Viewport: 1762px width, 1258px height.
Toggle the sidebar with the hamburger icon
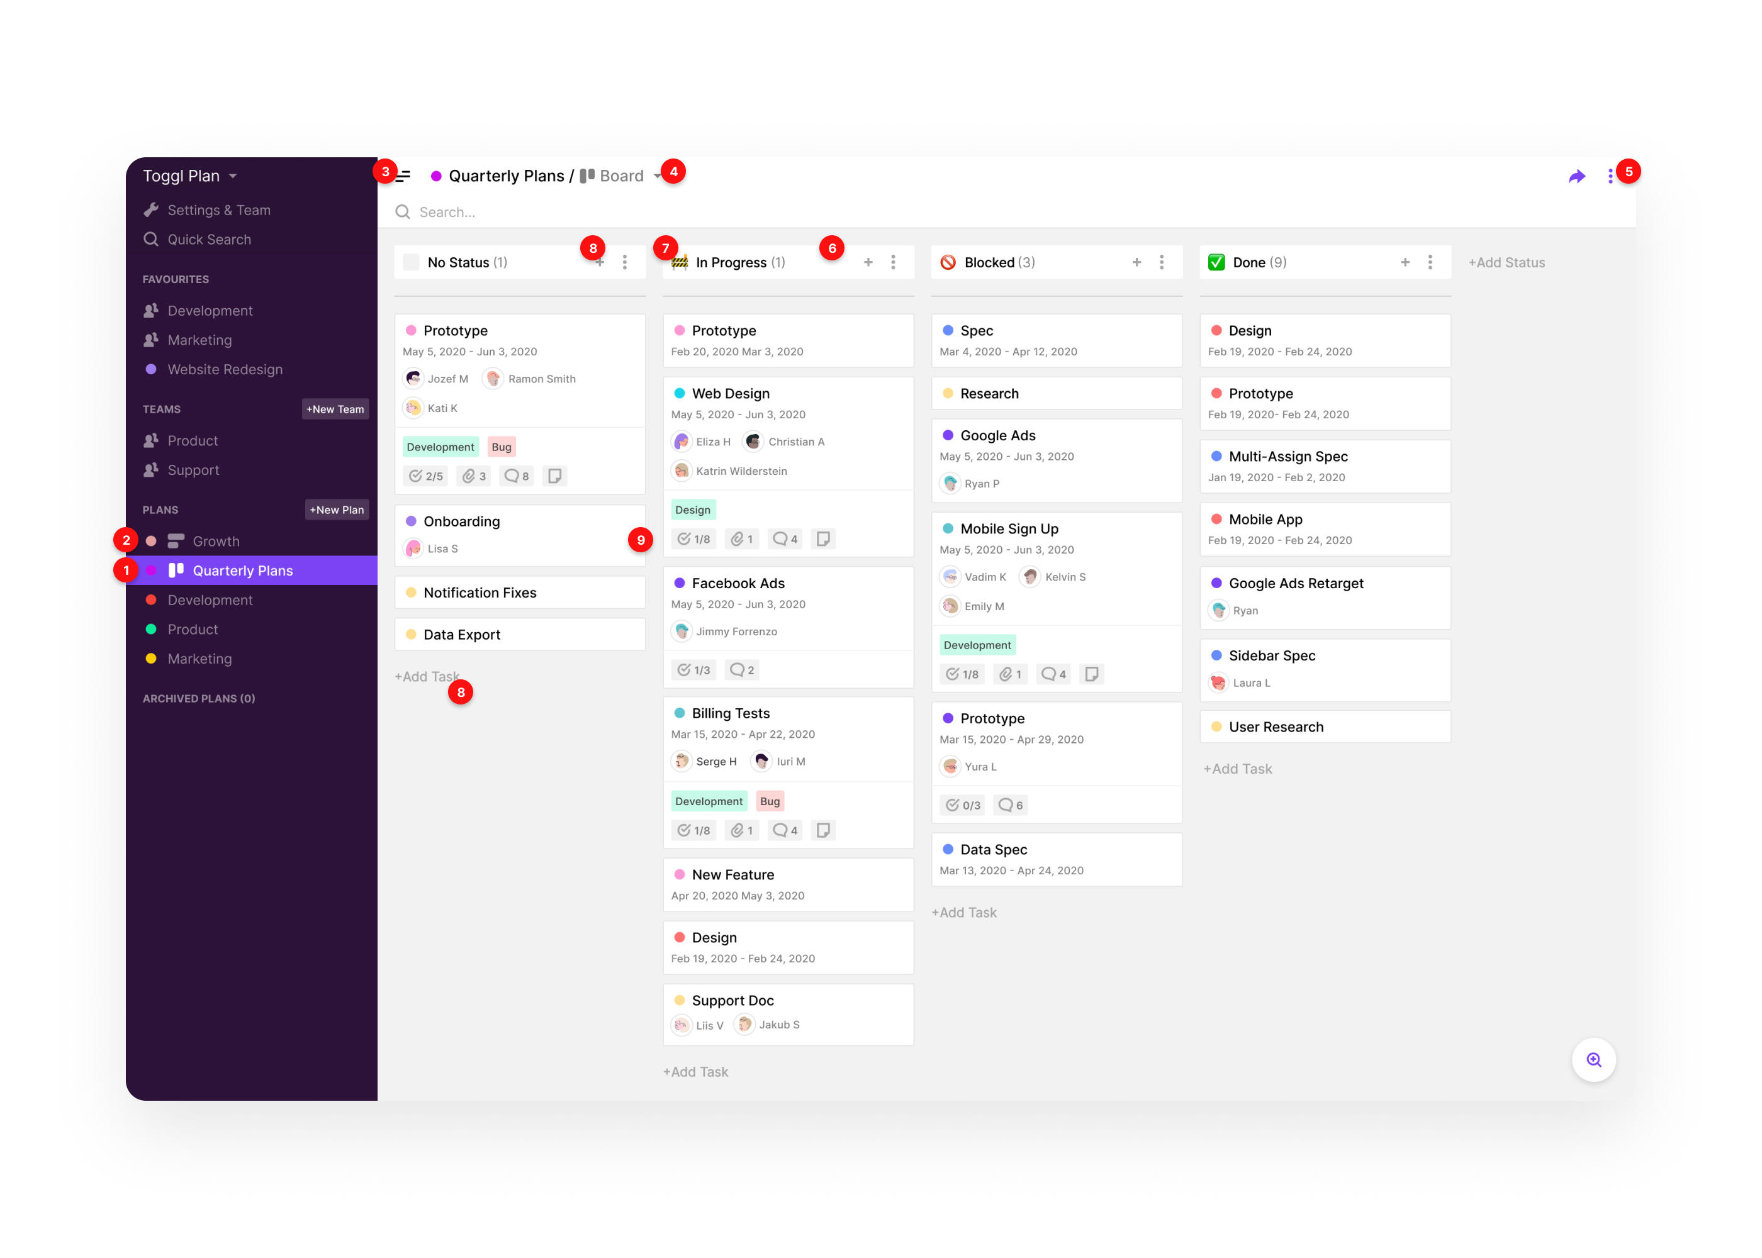[x=404, y=176]
